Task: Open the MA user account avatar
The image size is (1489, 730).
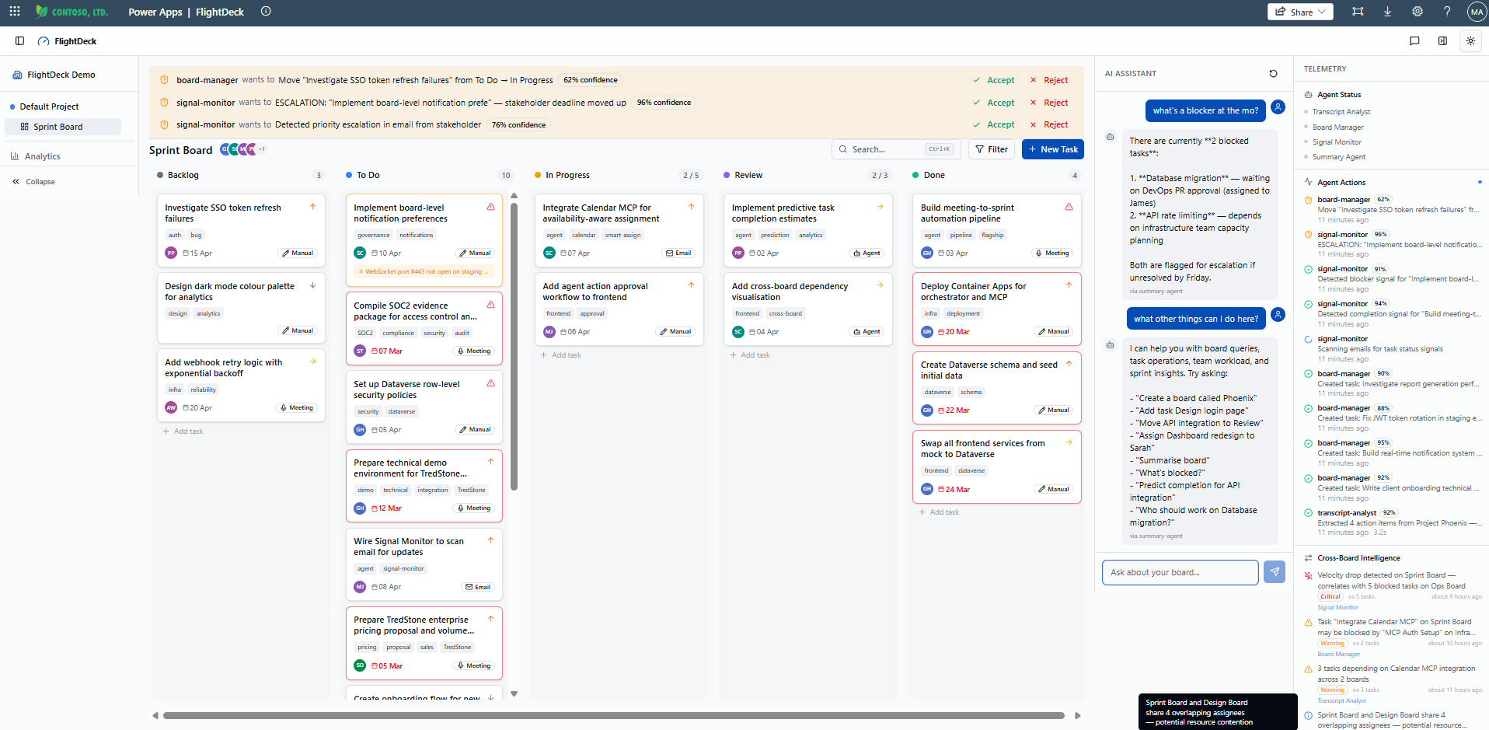Action: pyautogui.click(x=1477, y=12)
